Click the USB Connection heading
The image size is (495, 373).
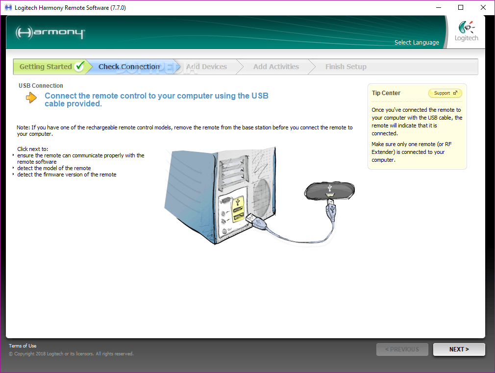[x=41, y=86]
